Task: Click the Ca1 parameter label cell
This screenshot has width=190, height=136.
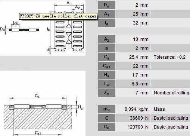Action: point(107,66)
